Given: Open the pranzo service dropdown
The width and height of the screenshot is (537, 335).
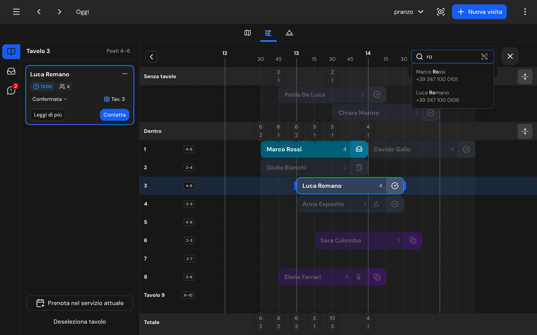Looking at the screenshot, I should point(409,12).
